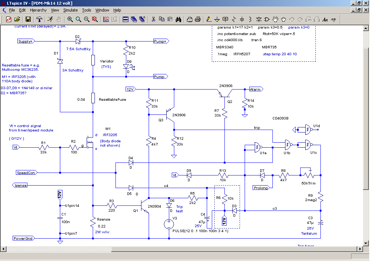Open Print Setup from the toolbar
The image size is (376, 278).
coord(189,19)
